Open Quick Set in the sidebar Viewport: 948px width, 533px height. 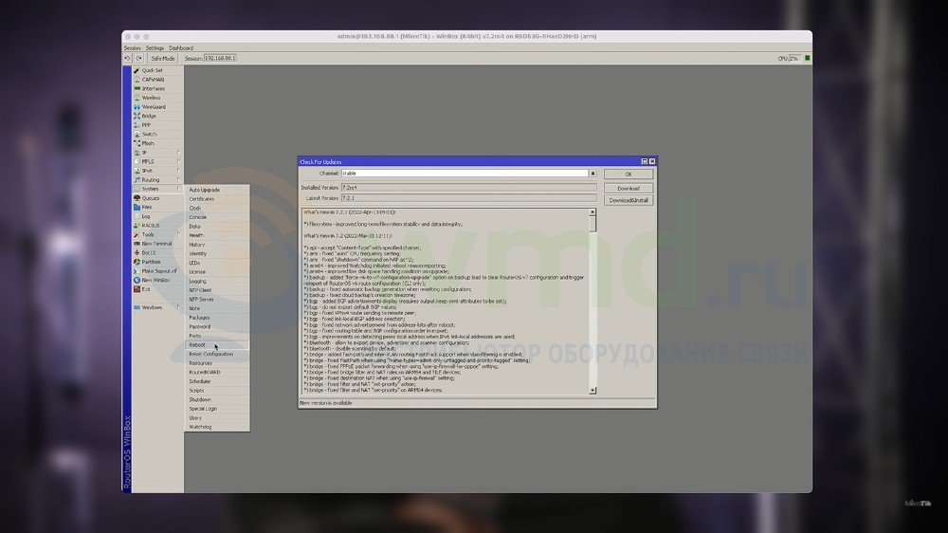[x=157, y=70]
